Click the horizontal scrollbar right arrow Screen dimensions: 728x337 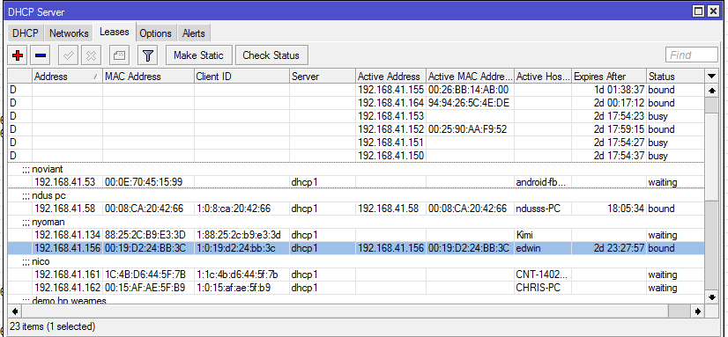698,311
